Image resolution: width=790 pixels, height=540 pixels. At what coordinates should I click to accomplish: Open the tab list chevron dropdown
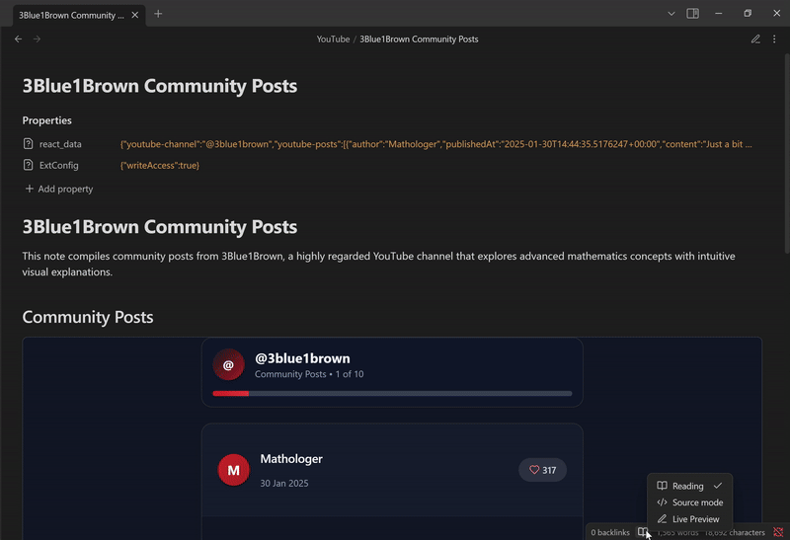[671, 14]
